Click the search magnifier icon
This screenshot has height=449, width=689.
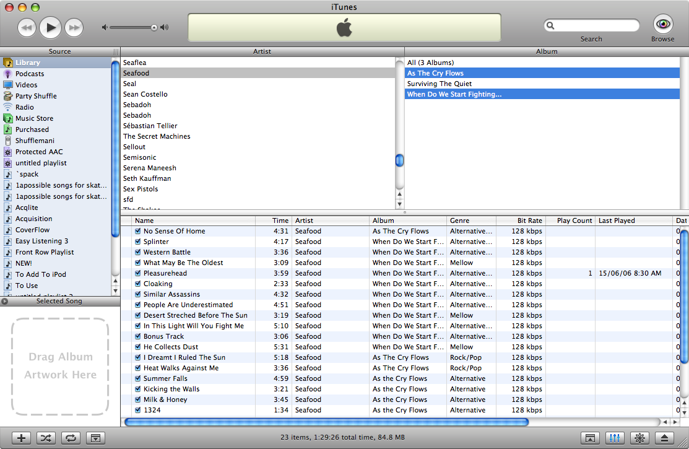550,25
